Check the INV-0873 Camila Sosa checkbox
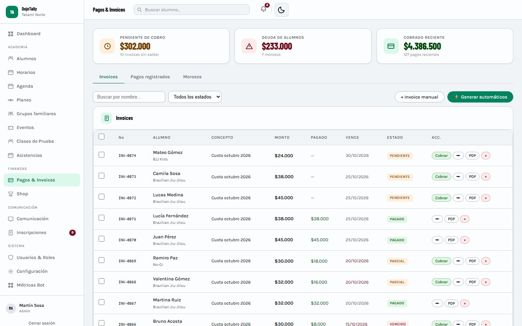Screen dimensions: 522x326 click(x=101, y=176)
